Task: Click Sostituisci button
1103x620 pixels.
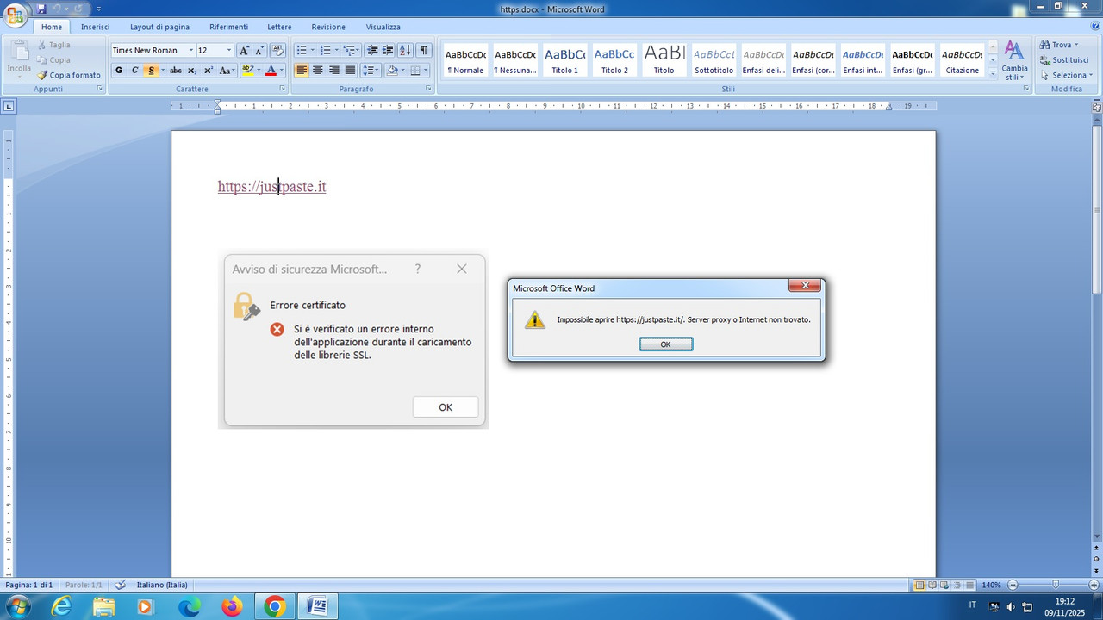Action: (x=1064, y=60)
